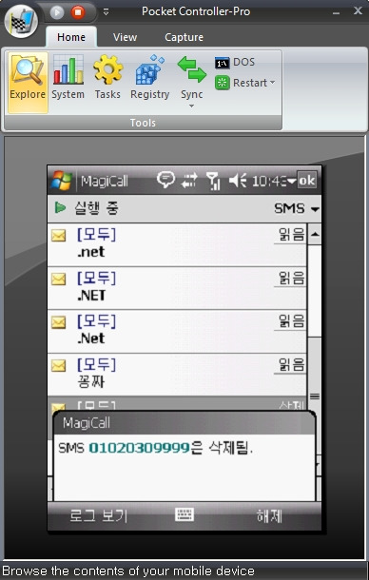Image resolution: width=369 pixels, height=580 pixels.
Task: Click phone number 01020309999 in notification
Action: [x=139, y=449]
